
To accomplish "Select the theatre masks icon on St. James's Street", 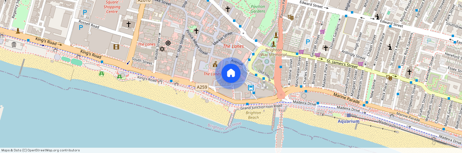I will click(389, 78).
